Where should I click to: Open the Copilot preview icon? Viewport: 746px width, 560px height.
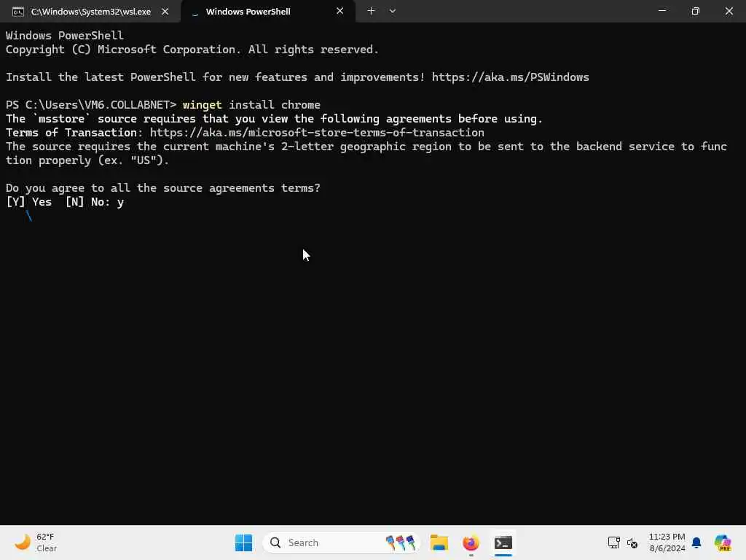point(723,542)
